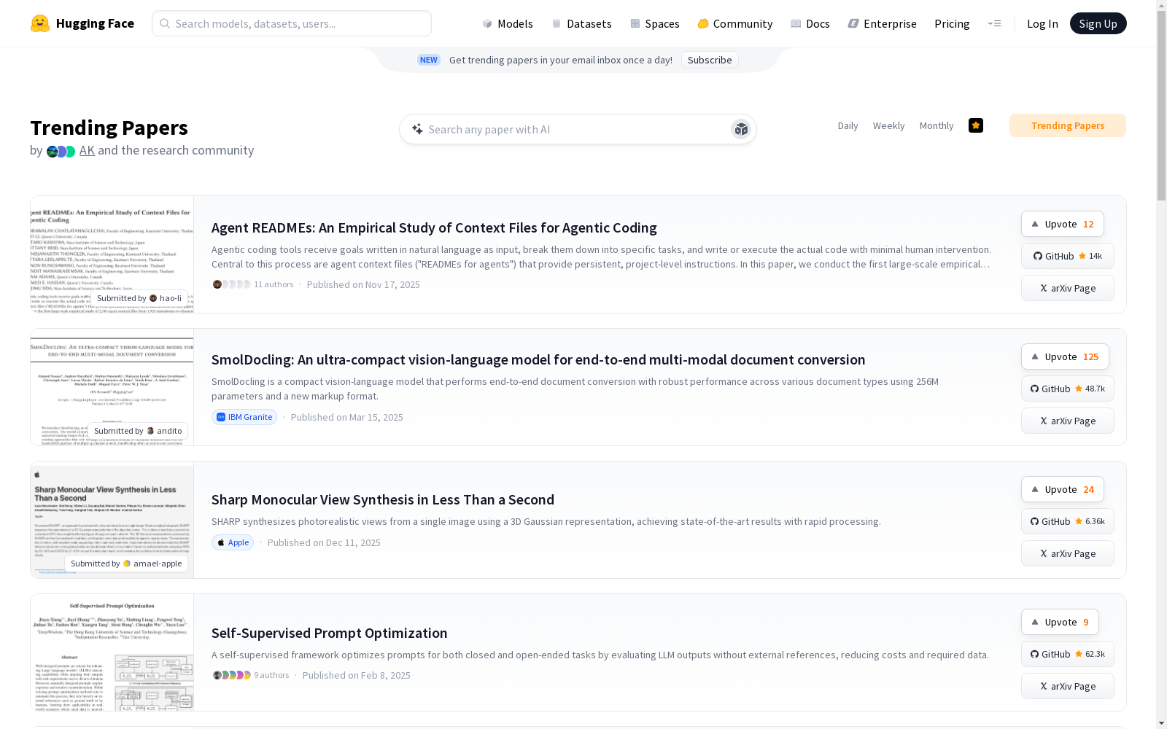
Task: Open Agent READMEs paper title
Action: 434,227
